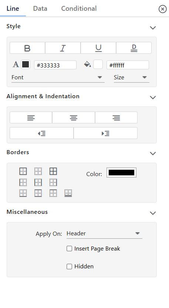This screenshot has height=308, width=169.
Task: Pick the black border color swatch
Action: pos(121,173)
